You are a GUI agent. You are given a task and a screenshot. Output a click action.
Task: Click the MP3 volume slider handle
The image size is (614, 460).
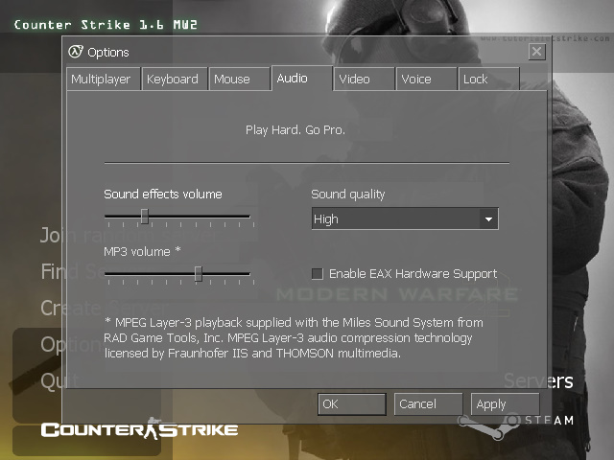(x=198, y=274)
